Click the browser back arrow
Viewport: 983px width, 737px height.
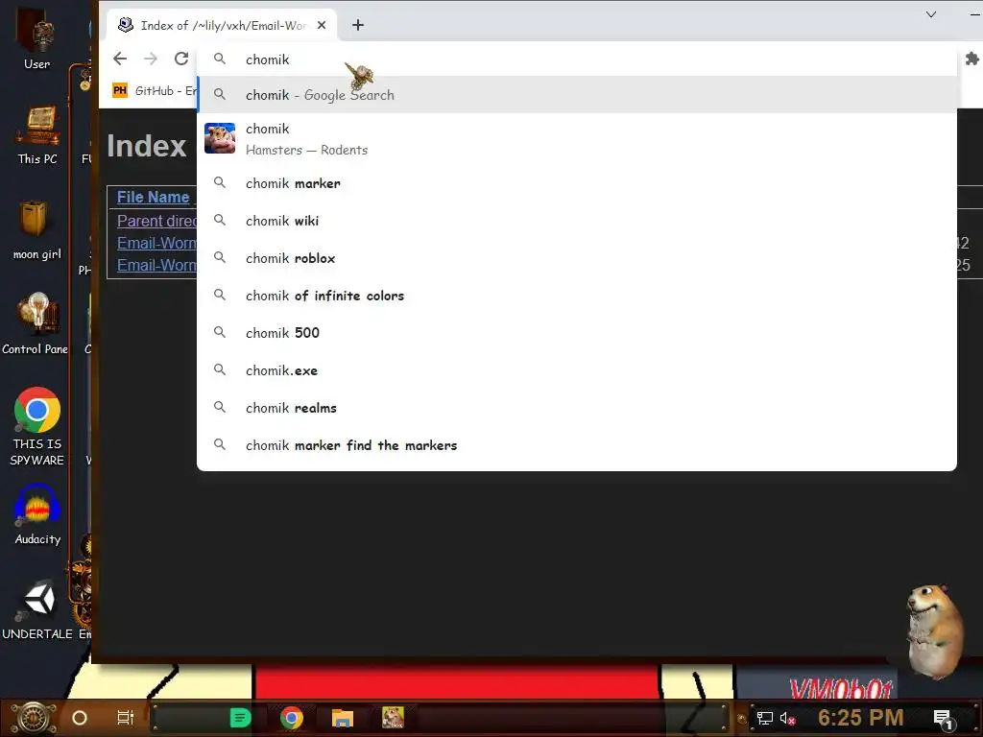tap(120, 59)
